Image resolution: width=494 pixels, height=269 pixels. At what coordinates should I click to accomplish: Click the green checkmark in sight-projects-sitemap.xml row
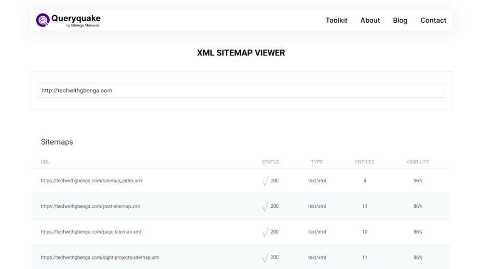tap(265, 257)
